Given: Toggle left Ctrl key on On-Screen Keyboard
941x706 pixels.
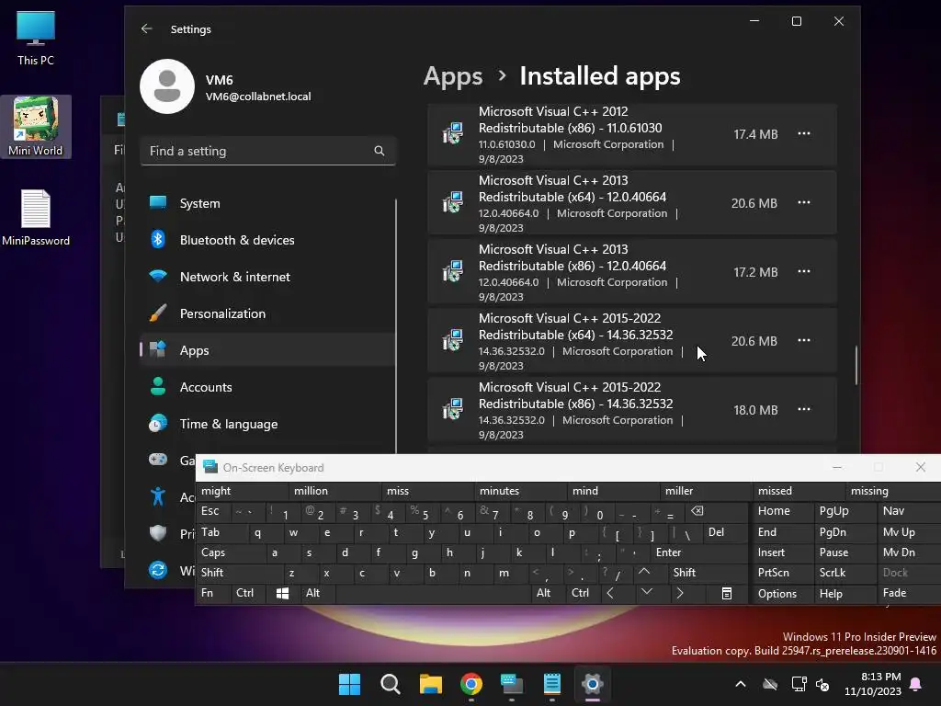Looking at the screenshot, I should 248,593.
